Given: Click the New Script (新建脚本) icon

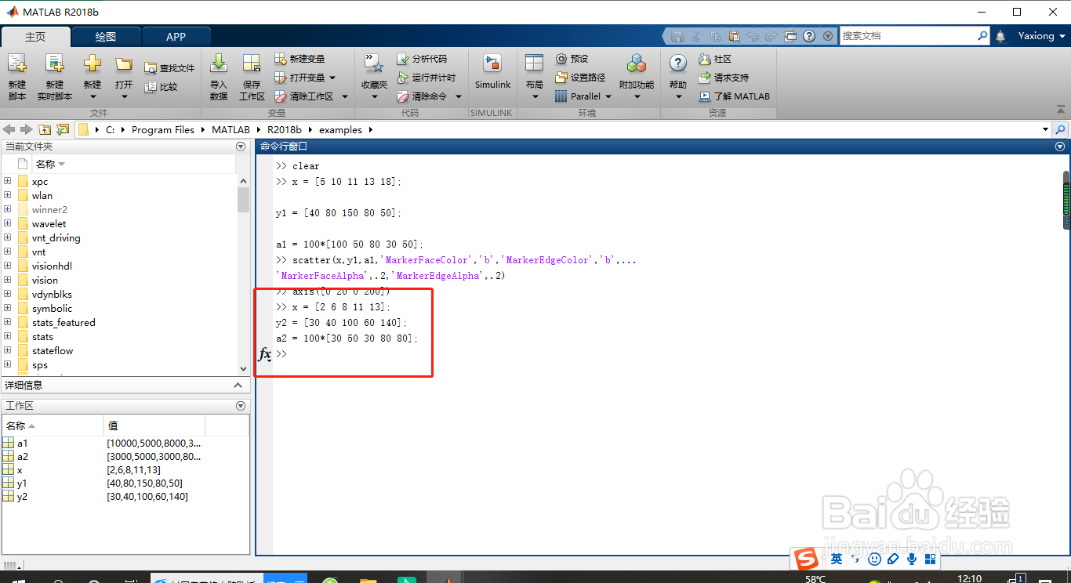Looking at the screenshot, I should pos(16,77).
